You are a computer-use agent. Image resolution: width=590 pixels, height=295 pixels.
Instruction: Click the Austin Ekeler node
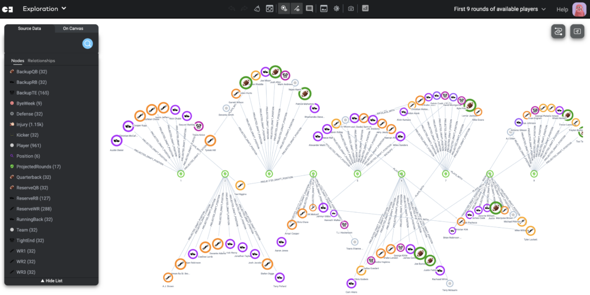point(116,141)
